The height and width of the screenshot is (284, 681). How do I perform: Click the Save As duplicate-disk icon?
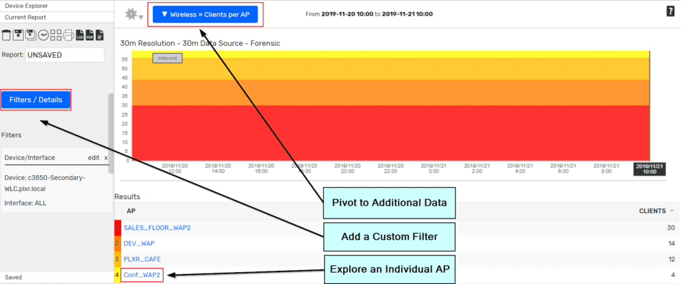[31, 35]
